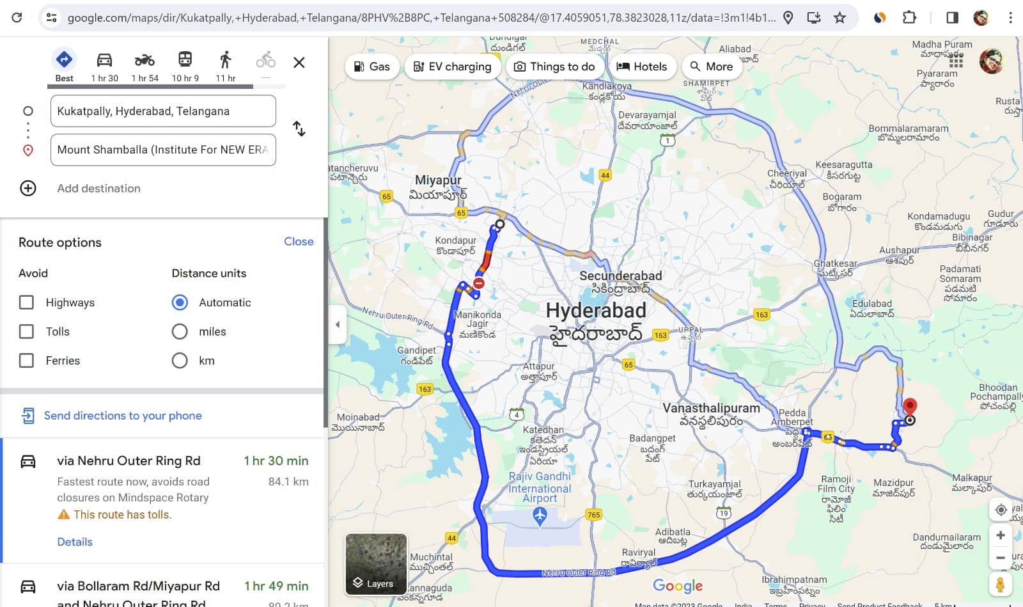Click the install app icon in address bar
The height and width of the screenshot is (607, 1023).
814,17
